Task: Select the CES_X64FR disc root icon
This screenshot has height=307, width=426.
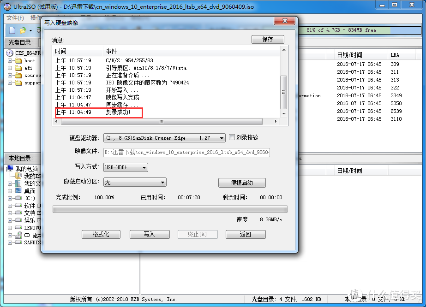Action: pos(10,53)
